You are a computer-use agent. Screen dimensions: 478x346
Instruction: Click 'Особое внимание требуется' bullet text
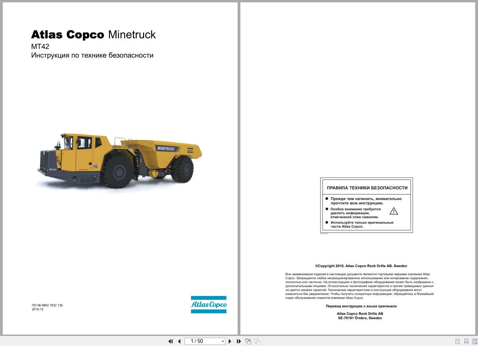356,209
